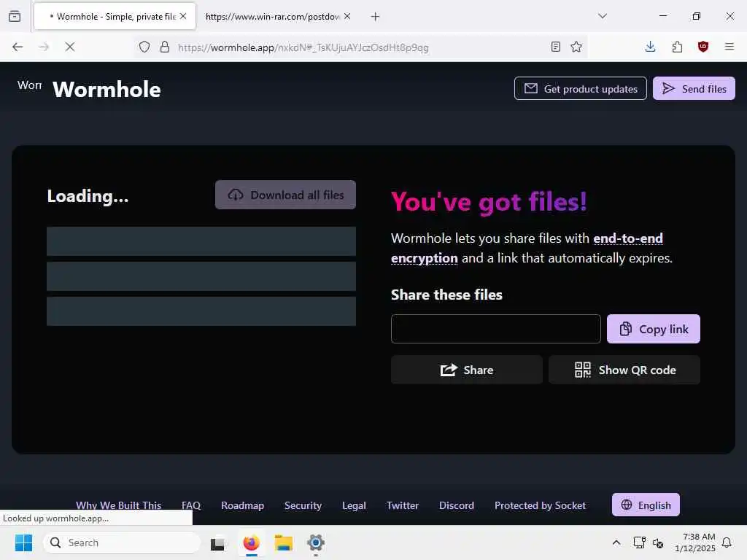Image resolution: width=747 pixels, height=560 pixels.
Task: Open the Legal footer link
Action: 354,505
